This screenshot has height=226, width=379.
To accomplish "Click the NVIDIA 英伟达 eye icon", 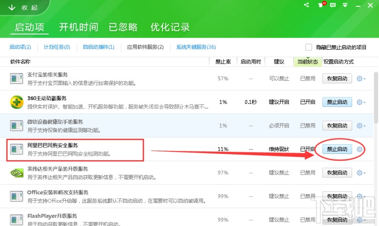I will [17, 173].
